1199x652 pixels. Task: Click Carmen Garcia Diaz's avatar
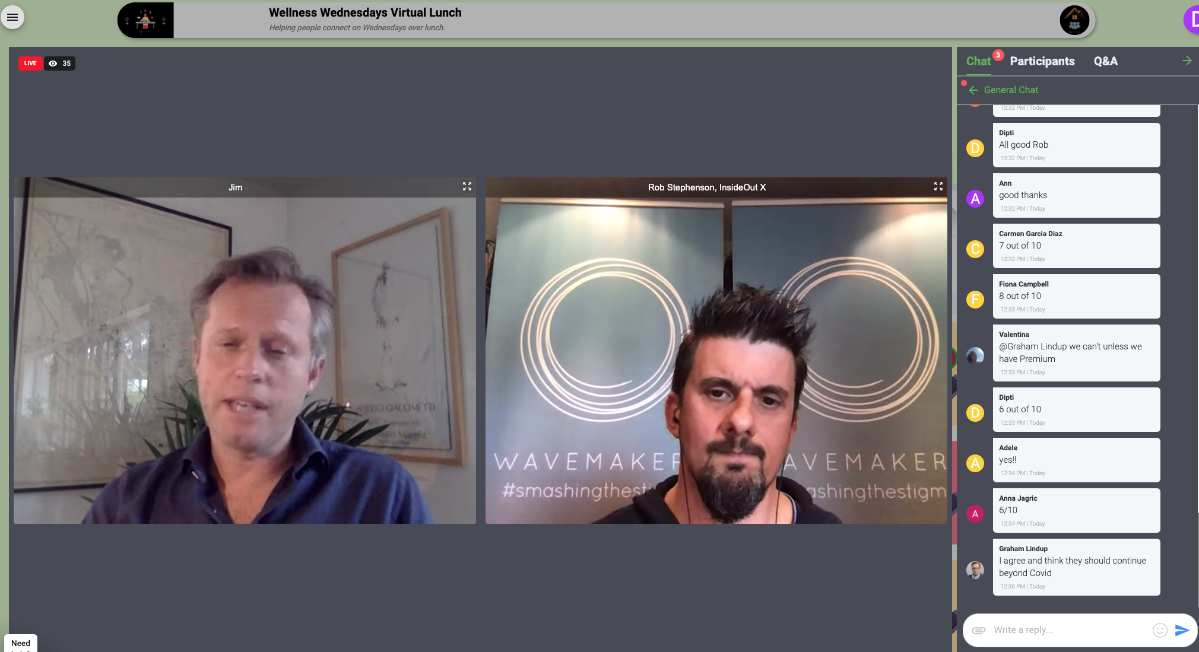tap(975, 249)
